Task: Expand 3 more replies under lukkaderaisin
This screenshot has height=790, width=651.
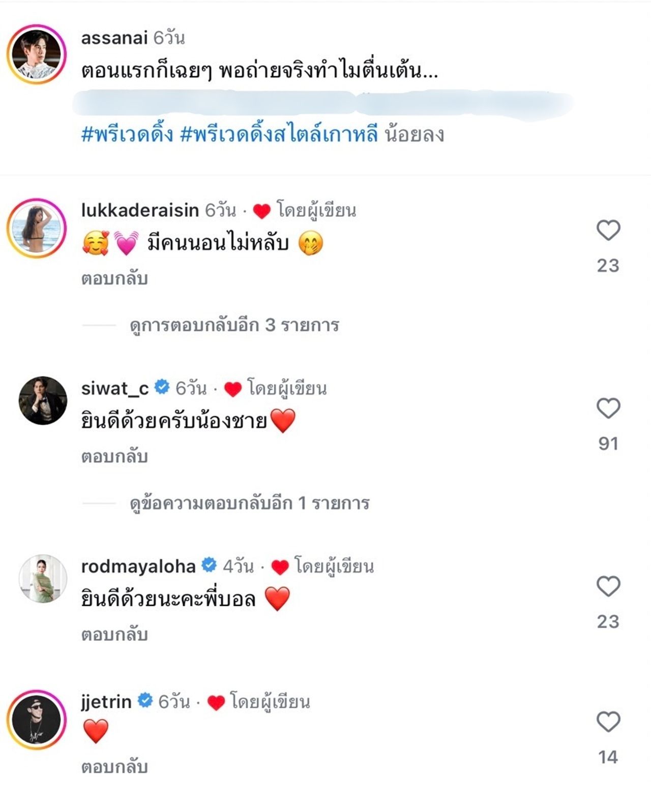Action: click(234, 325)
